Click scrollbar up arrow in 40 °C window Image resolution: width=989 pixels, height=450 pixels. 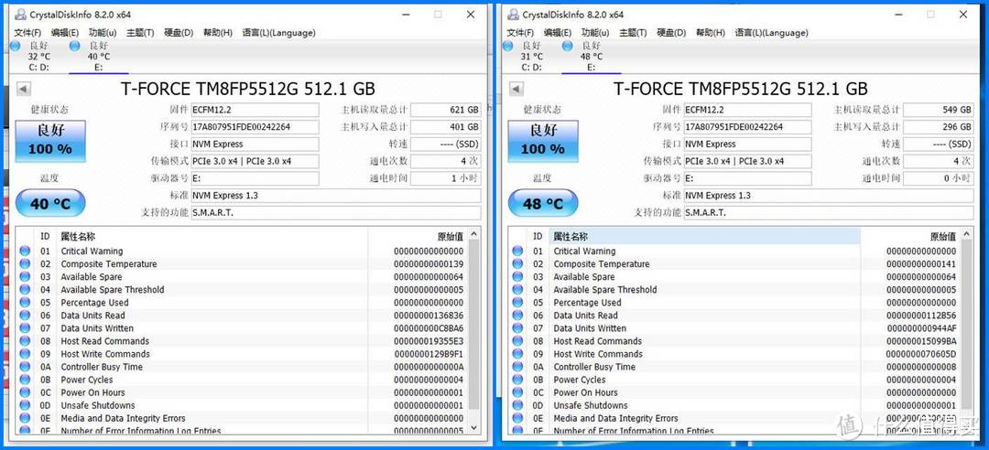(474, 234)
